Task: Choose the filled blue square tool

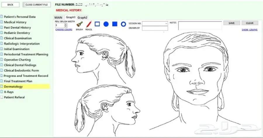Action: 115,24
